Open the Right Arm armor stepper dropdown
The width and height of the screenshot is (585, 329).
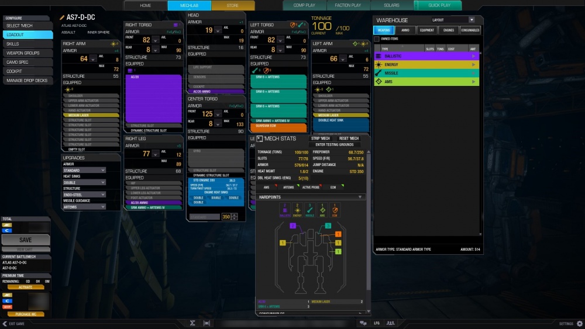coord(93,59)
